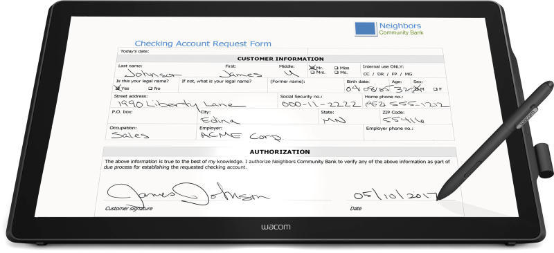Click the 'Internal use ONLY:' label
This screenshot has width=554, height=253.
point(384,66)
